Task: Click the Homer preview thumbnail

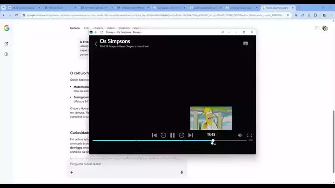Action: [x=211, y=118]
